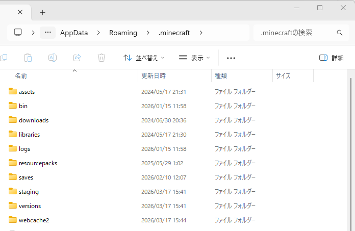Click the search magnifier icon
The image size is (355, 231).
pos(340,33)
